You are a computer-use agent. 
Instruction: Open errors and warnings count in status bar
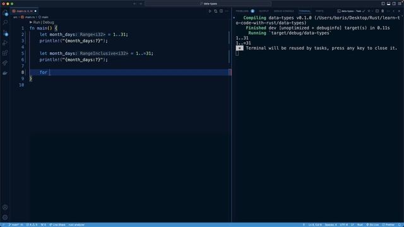point(32,224)
